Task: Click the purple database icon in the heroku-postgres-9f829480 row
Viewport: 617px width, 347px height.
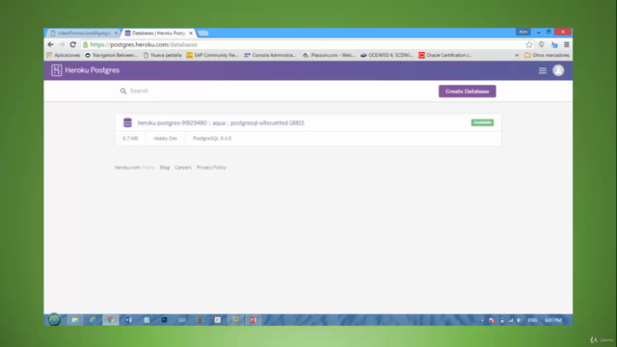Action: click(x=127, y=122)
